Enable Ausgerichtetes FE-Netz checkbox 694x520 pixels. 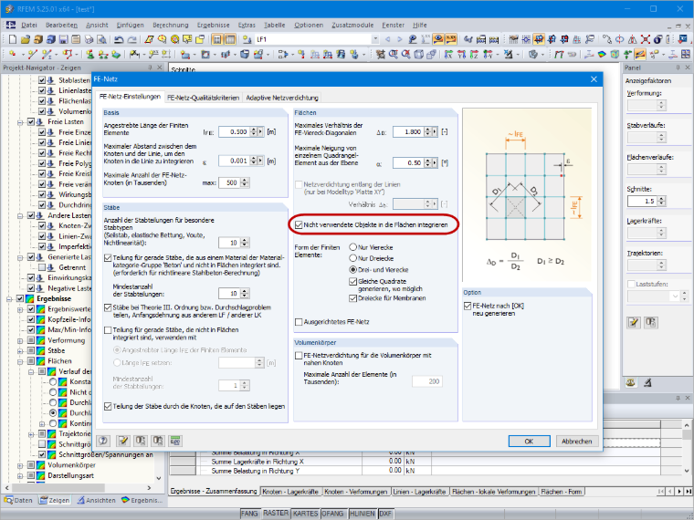pyautogui.click(x=299, y=322)
